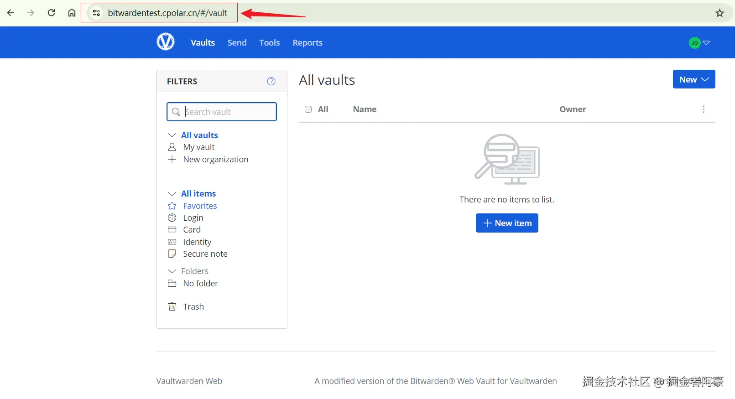Screen dimensions: 735x399
Task: Click the Favorites star icon
Action: click(172, 206)
